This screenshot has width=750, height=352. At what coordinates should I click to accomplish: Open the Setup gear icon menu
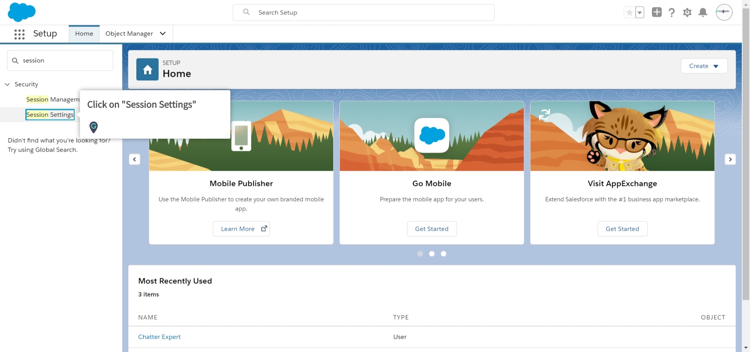point(687,12)
